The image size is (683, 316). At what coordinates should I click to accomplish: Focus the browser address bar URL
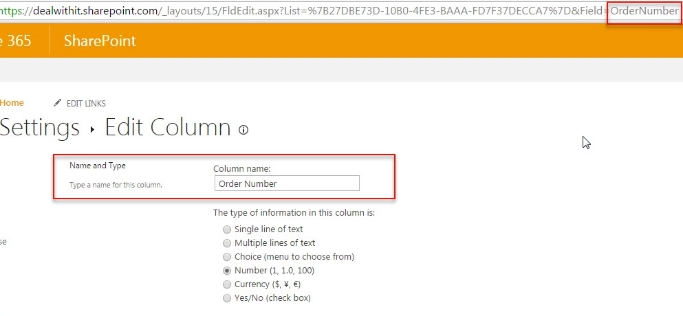click(x=340, y=11)
